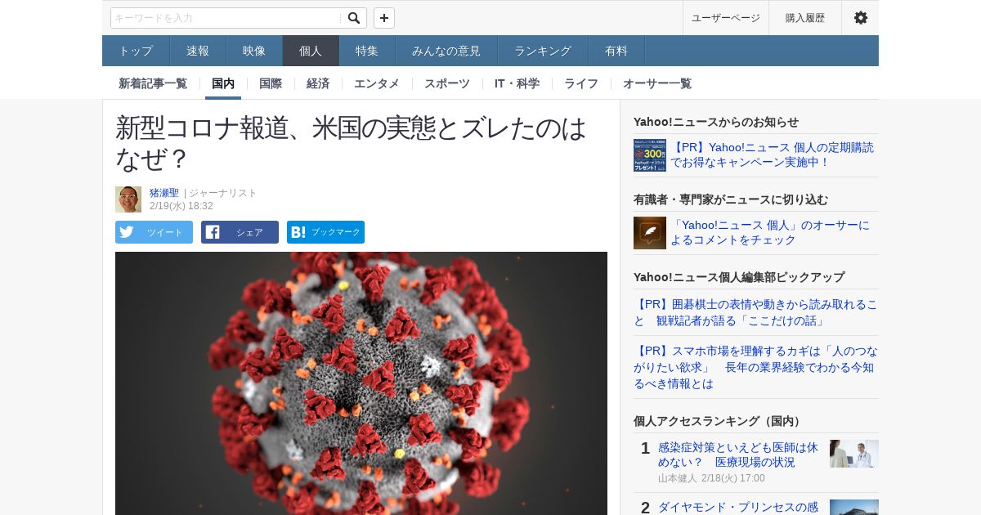Open the ship thumbnail for ranking 2
Viewport: 981px width, 515px height.
(x=854, y=508)
